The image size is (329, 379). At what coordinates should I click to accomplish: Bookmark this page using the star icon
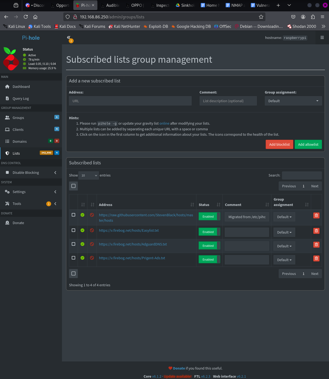[x=261, y=17]
